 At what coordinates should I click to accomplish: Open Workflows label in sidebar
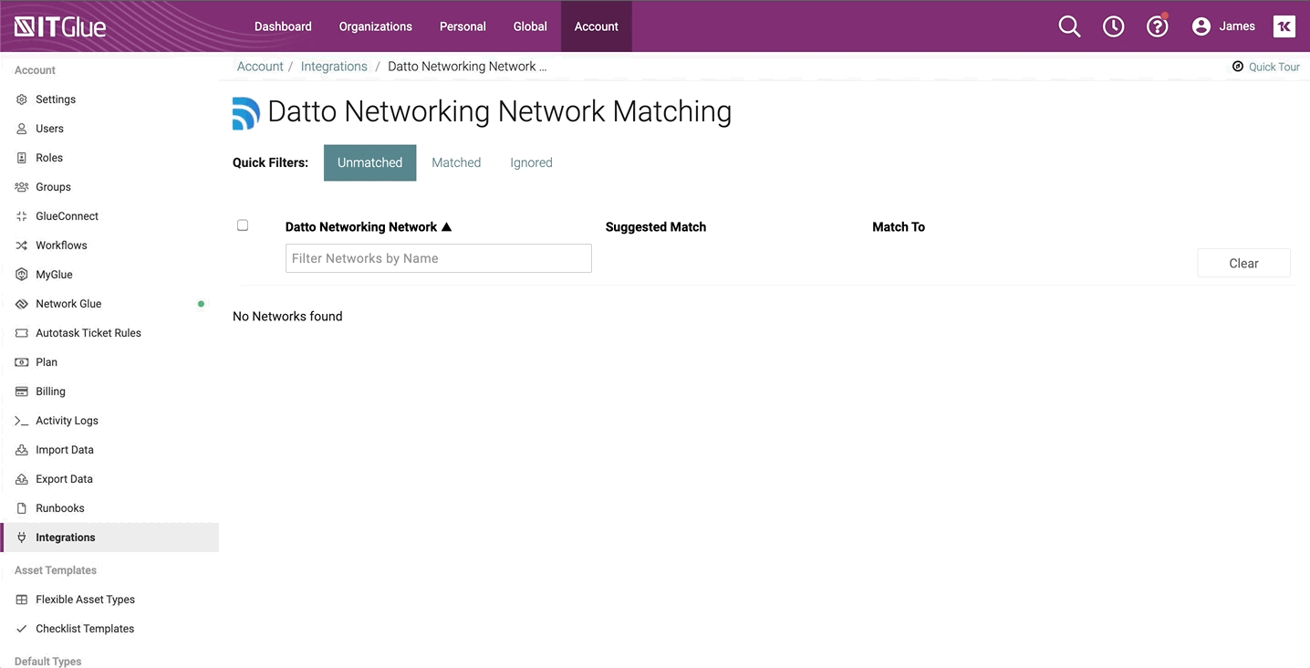(x=61, y=245)
